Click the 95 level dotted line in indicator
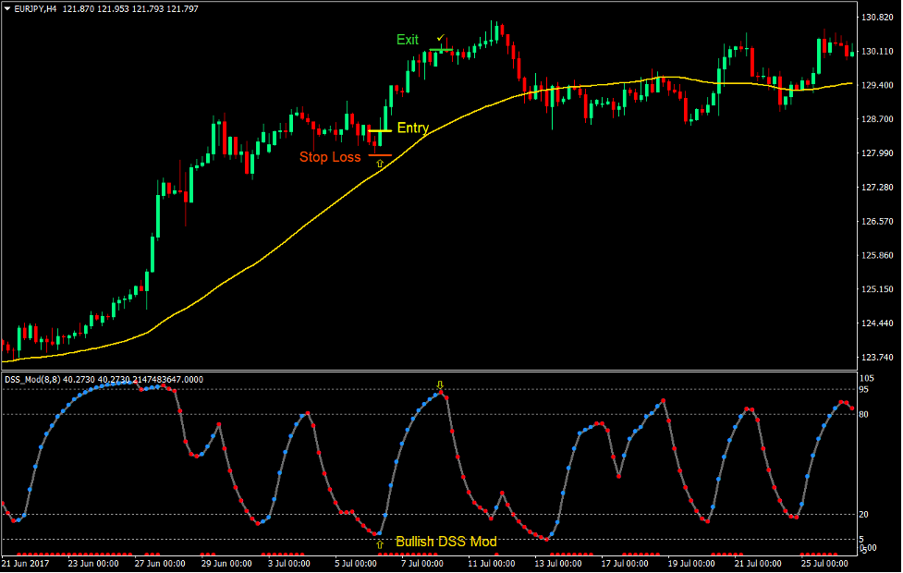Screen dimensions: 903x573 (x=277, y=390)
